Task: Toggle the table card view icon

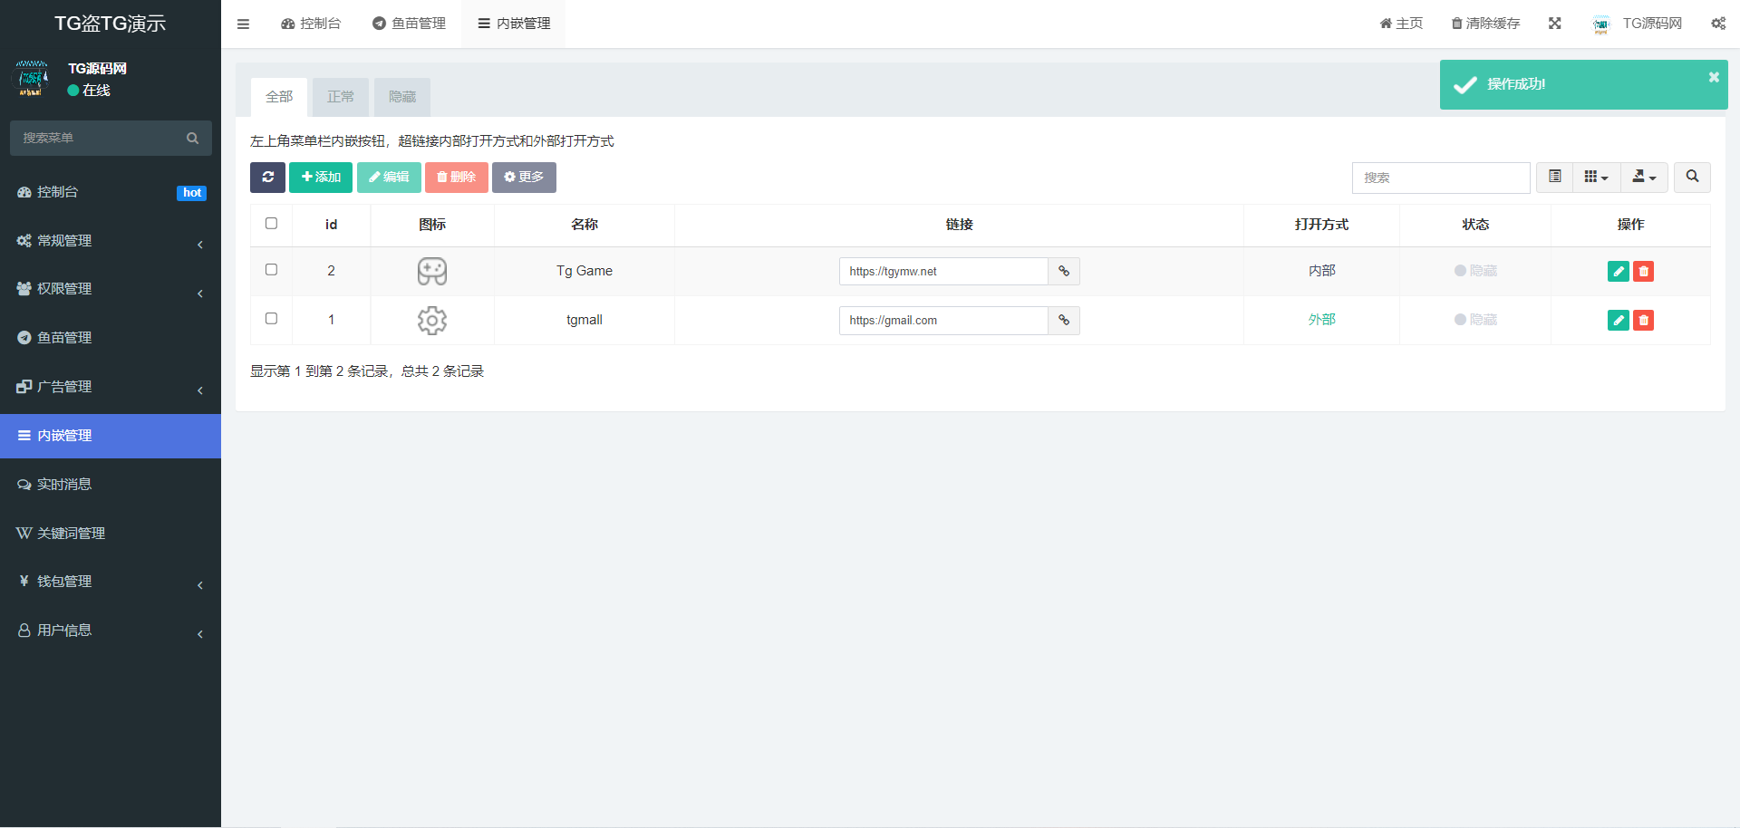Action: pos(1554,178)
